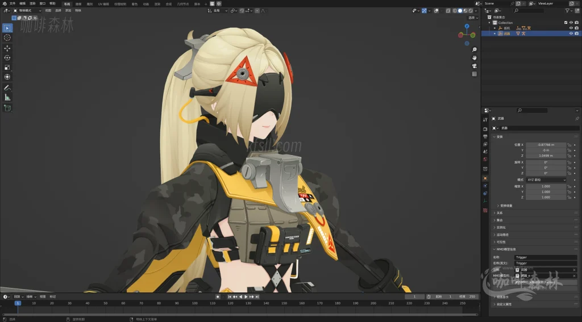
Task: Select the Annotate pencil tool
Action: pyautogui.click(x=7, y=87)
